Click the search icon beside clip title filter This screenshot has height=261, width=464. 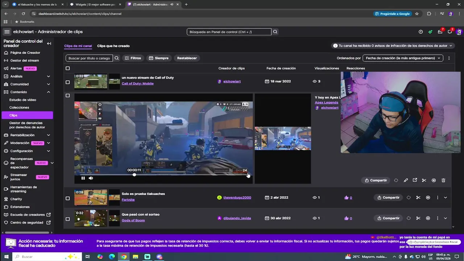(x=117, y=58)
